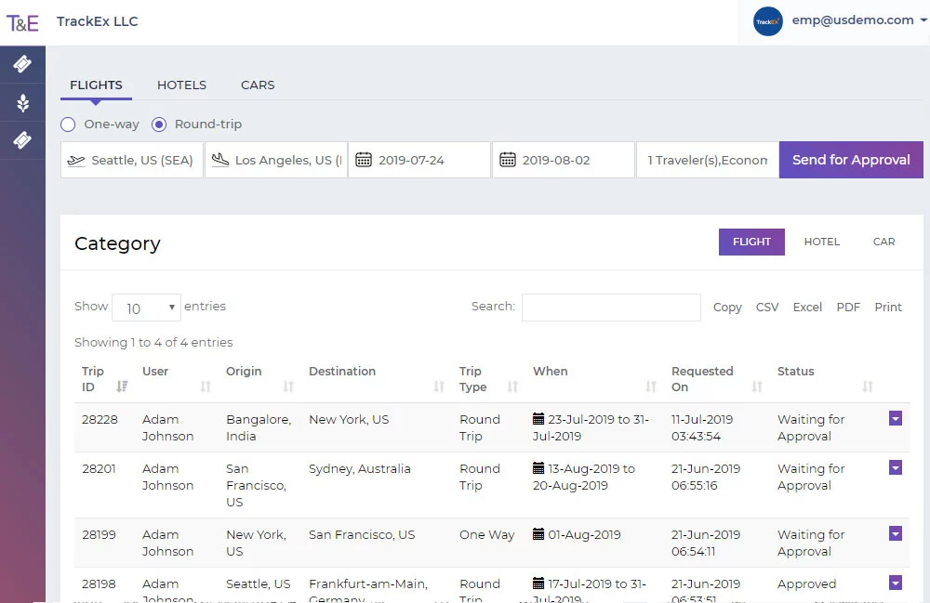The width and height of the screenshot is (930, 603).
Task: Click trip ID 28201 cell
Action: tap(100, 468)
